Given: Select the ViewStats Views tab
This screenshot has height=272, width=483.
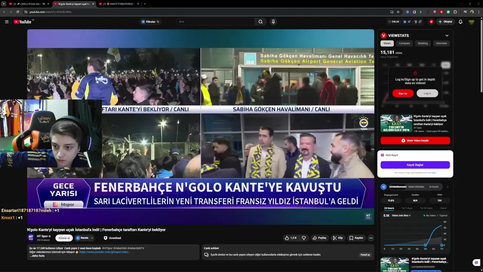Looking at the screenshot, I should (x=387, y=43).
